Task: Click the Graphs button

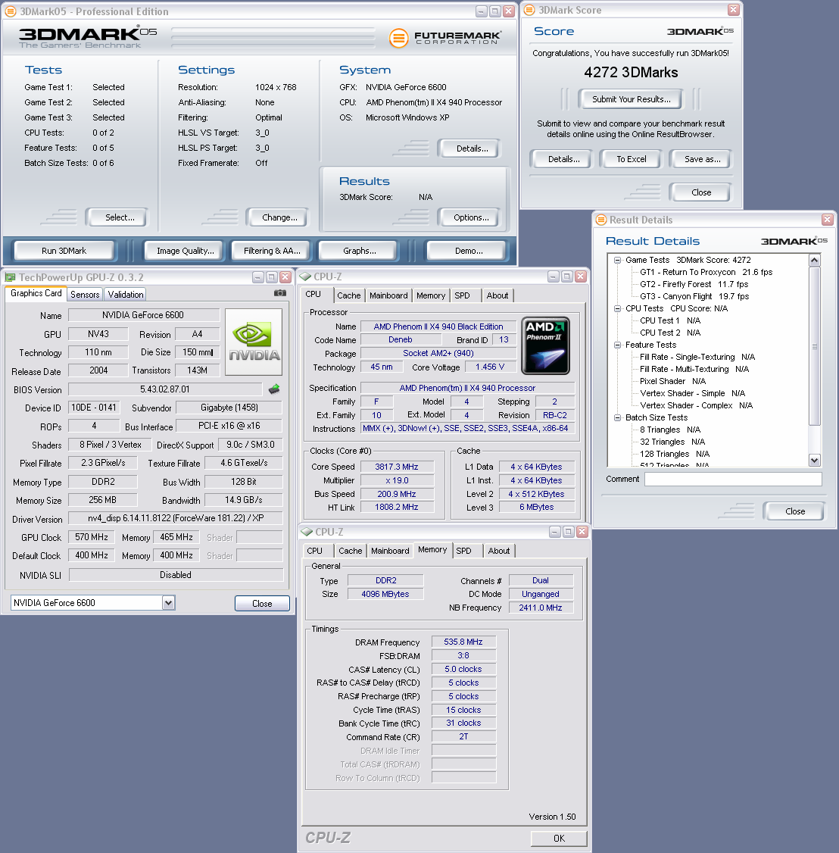Action: click(x=360, y=251)
